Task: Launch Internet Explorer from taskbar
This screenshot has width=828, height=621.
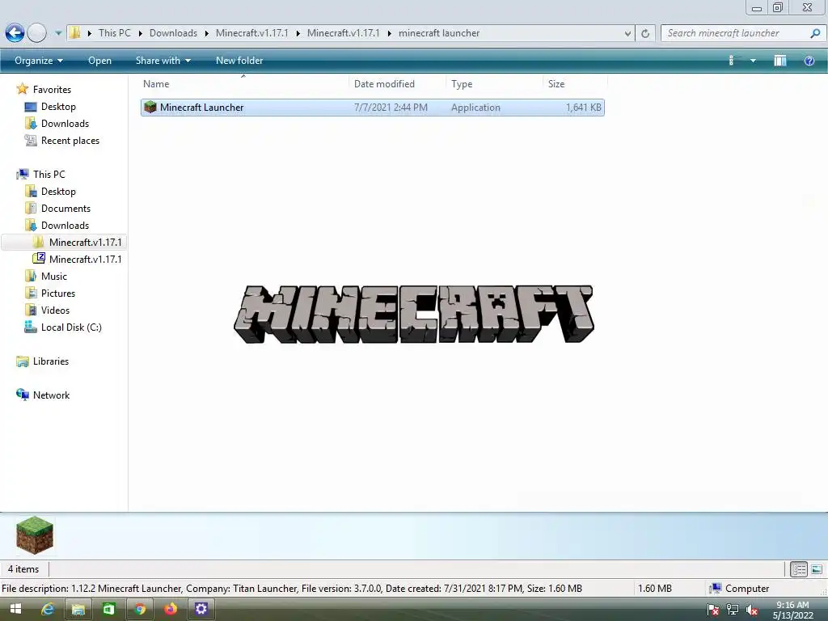Action: click(x=48, y=609)
